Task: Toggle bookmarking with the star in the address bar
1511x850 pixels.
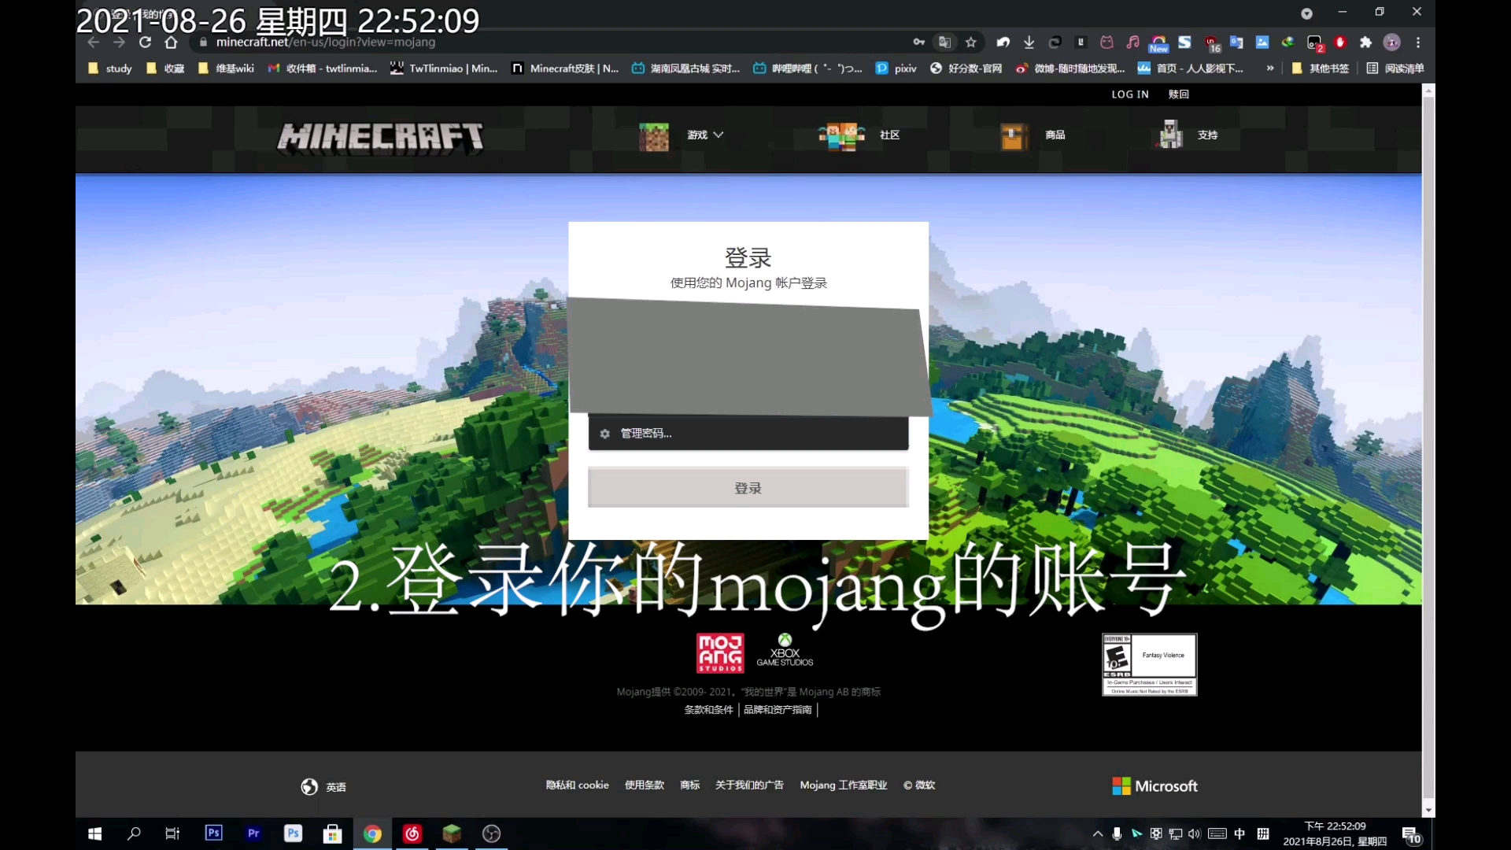Action: click(x=971, y=42)
